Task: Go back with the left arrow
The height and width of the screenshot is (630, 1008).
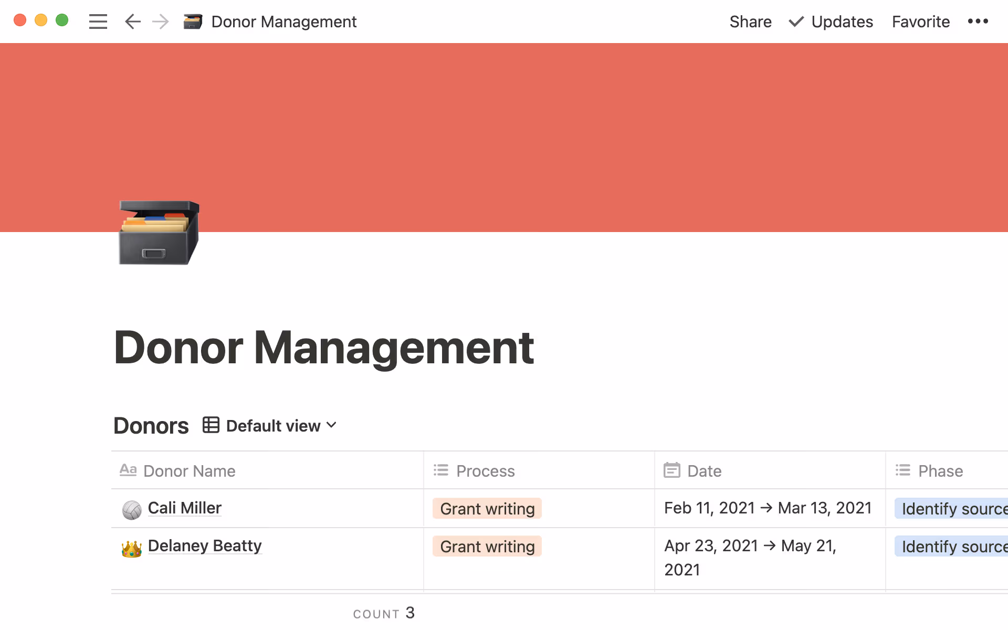Action: pos(132,22)
